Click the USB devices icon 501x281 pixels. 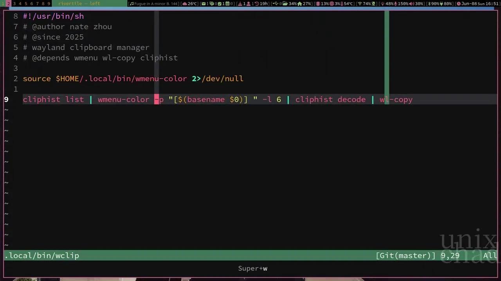tap(275, 4)
